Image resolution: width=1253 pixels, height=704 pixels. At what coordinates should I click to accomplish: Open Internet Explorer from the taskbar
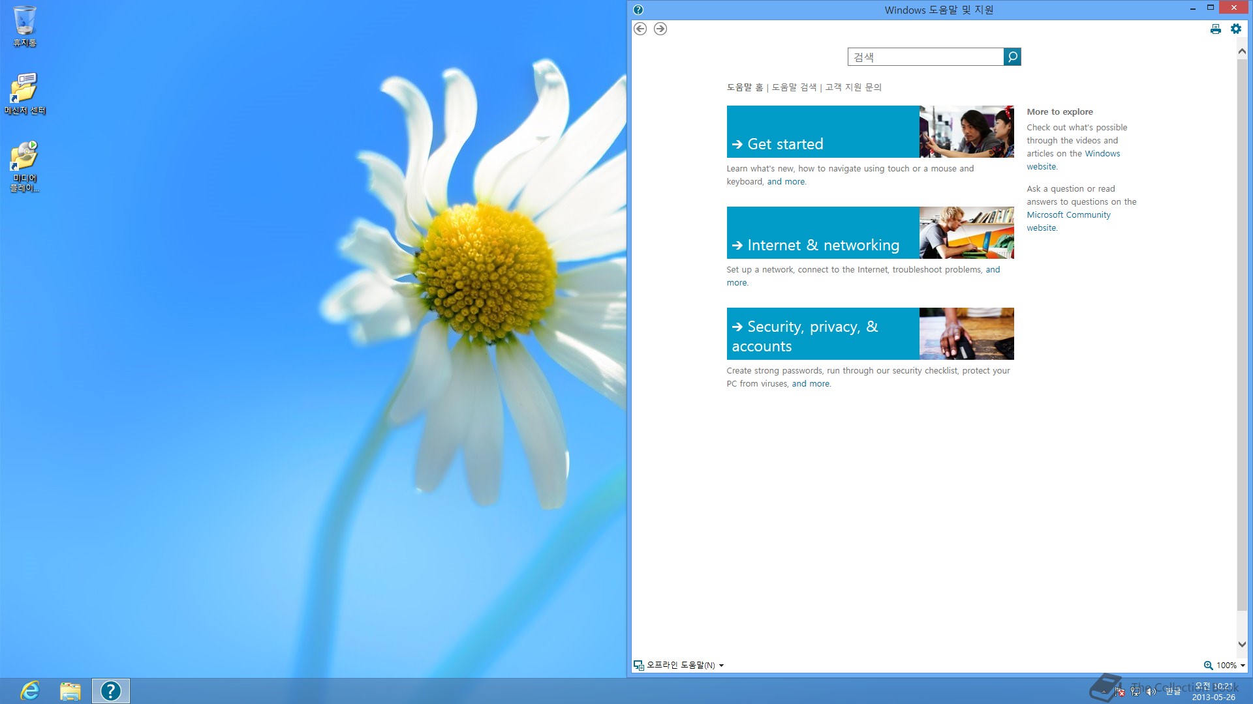(x=30, y=691)
